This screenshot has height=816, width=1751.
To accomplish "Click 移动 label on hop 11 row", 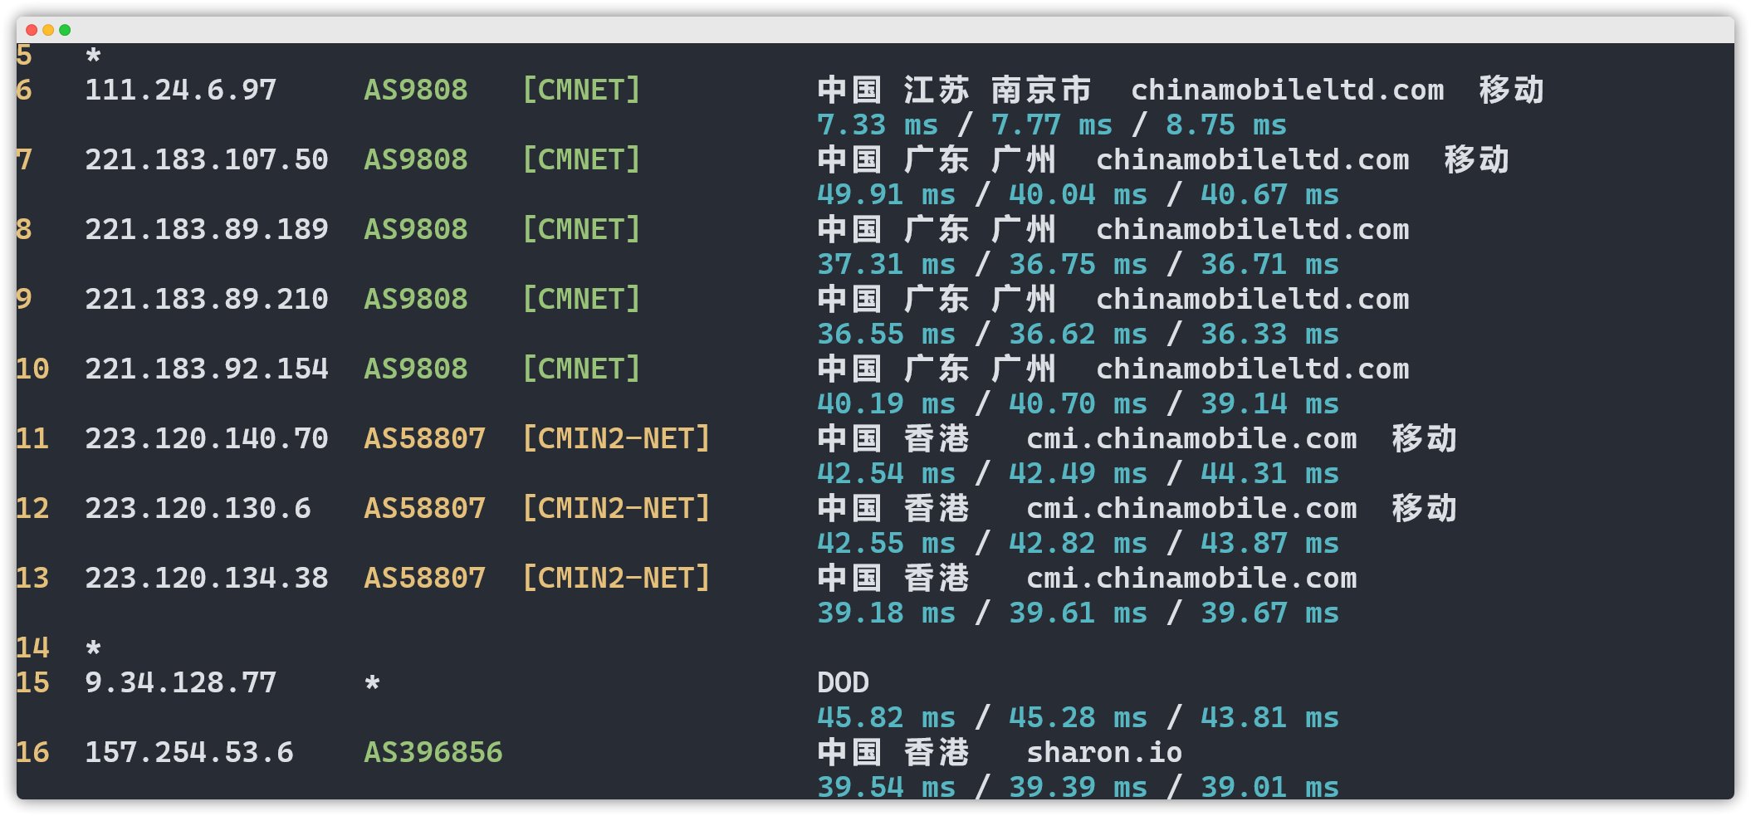I will click(1425, 438).
